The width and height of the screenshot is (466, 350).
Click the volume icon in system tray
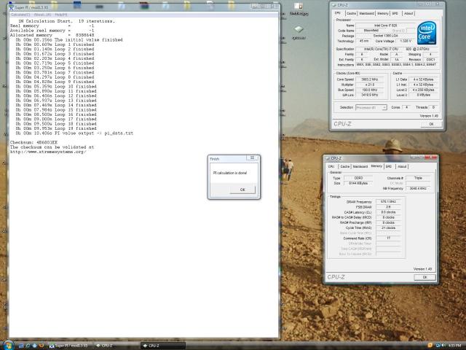click(443, 345)
